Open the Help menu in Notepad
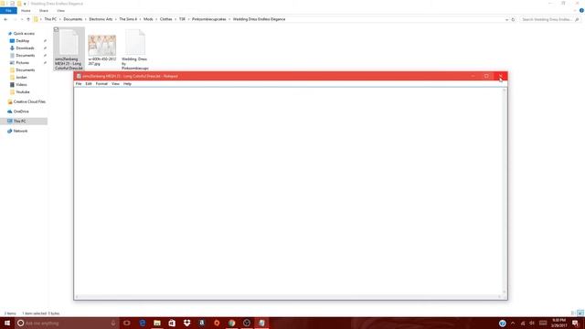 (127, 84)
